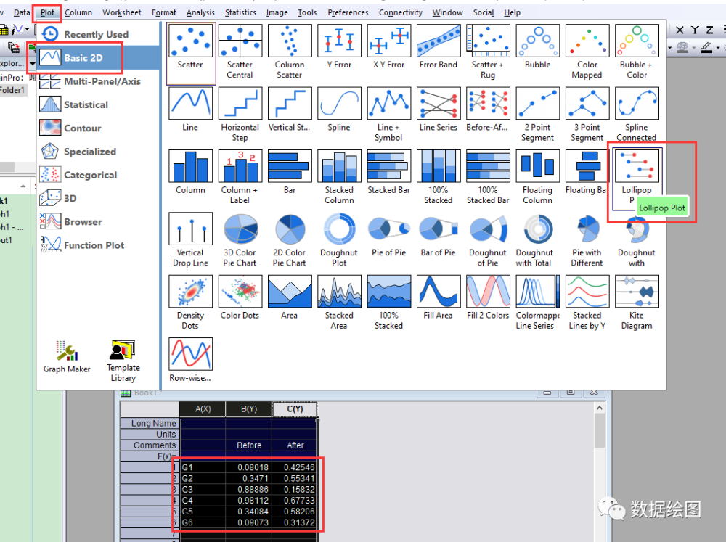The height and width of the screenshot is (542, 726).
Task: Select the Density Dots plot
Action: (x=190, y=291)
